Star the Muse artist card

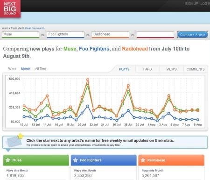tap(8, 160)
